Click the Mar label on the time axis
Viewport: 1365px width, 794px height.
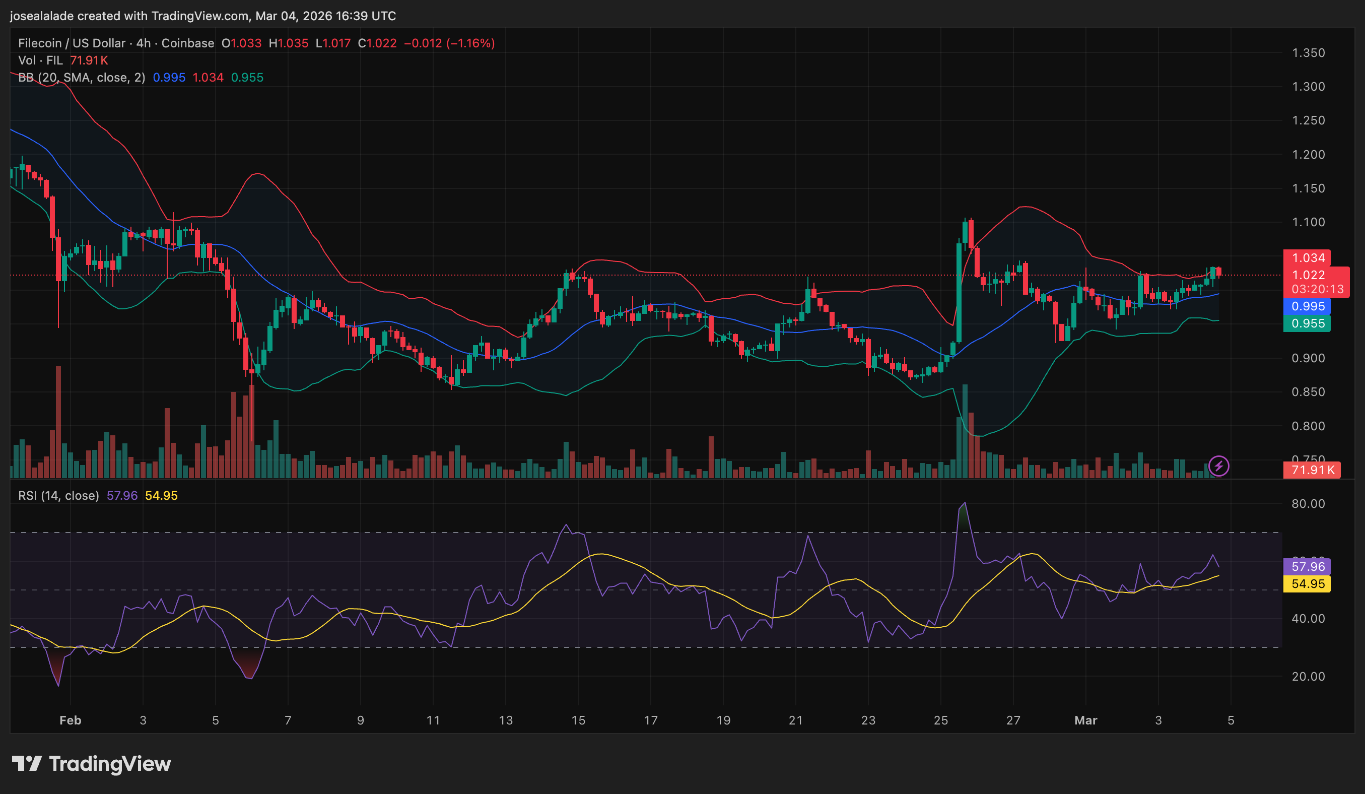pos(1085,720)
